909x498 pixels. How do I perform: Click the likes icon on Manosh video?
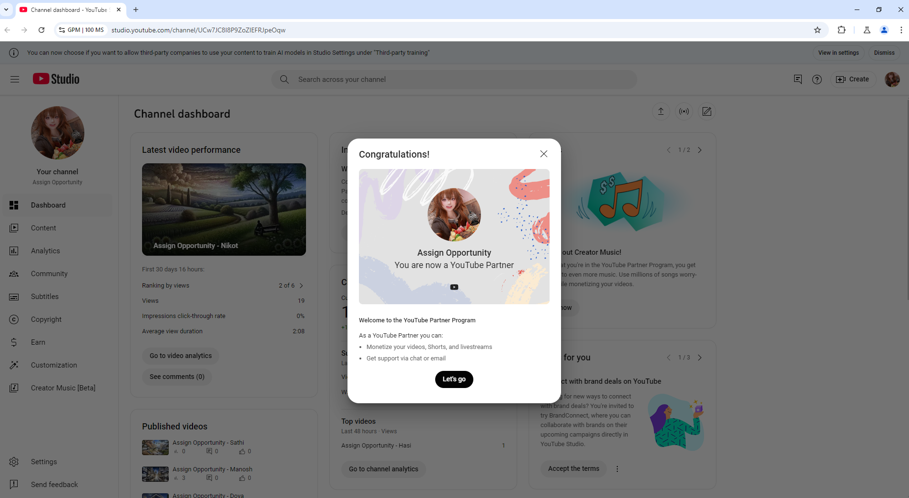242,478
